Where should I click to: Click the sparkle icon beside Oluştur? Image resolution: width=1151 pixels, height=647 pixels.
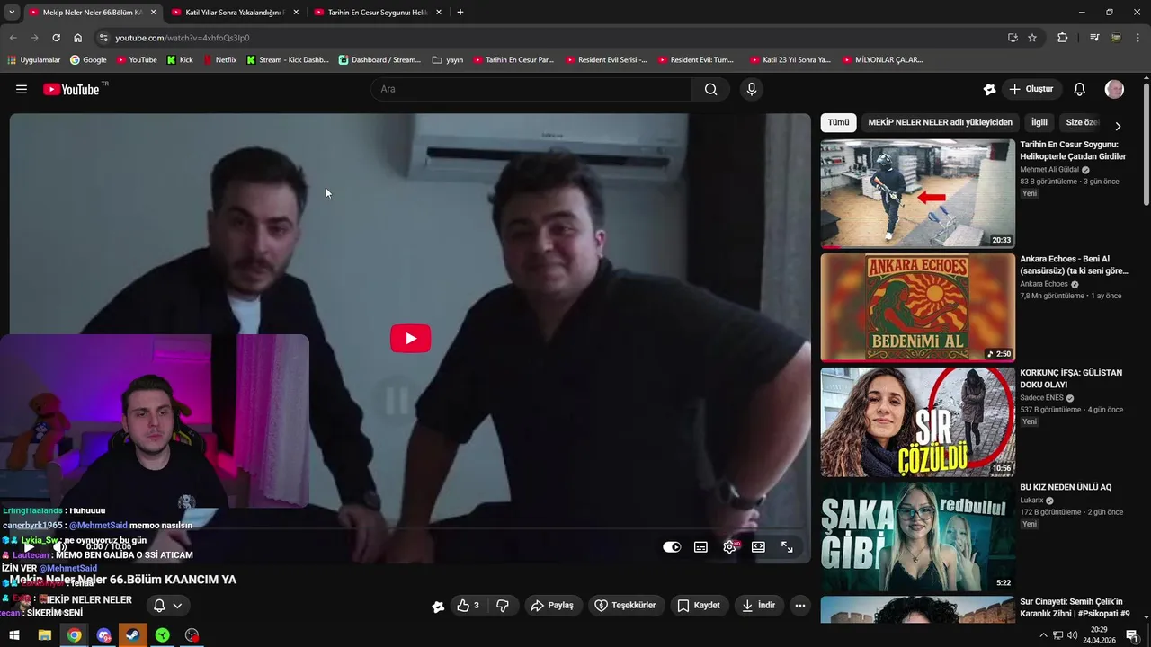coord(990,89)
